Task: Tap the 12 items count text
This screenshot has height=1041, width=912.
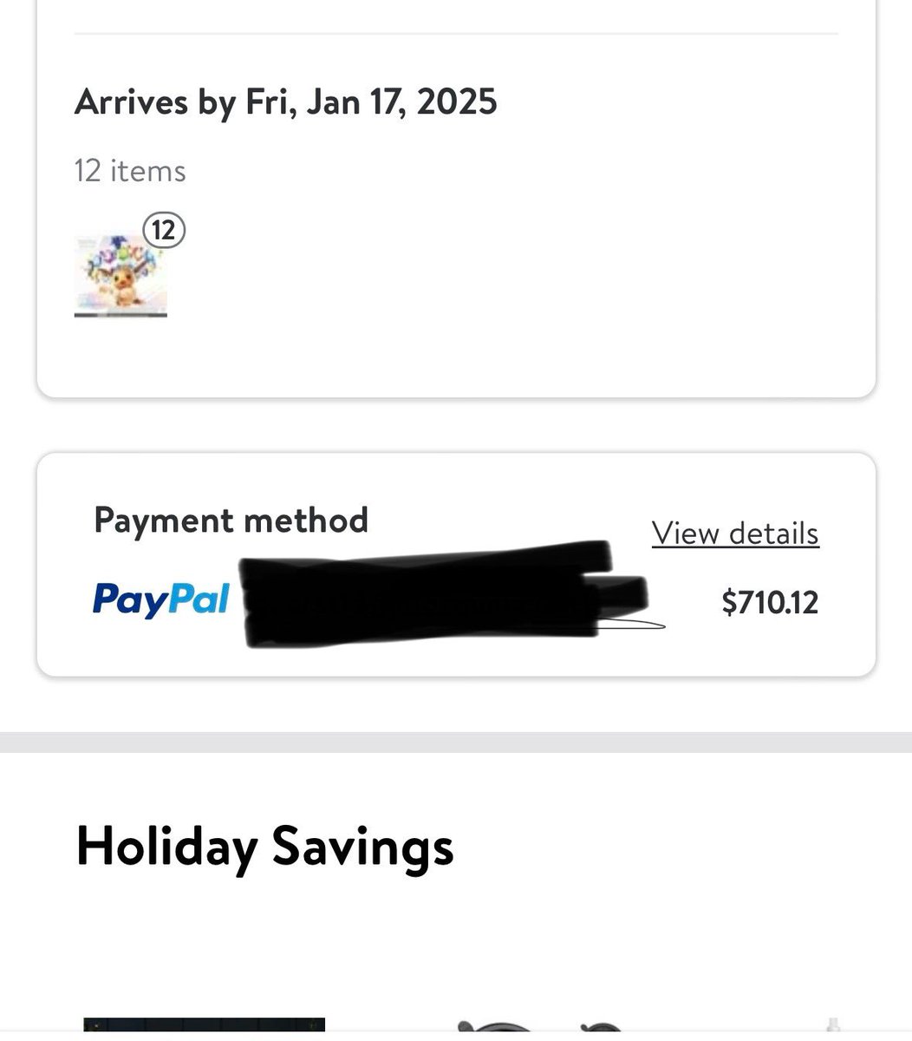Action: (130, 171)
